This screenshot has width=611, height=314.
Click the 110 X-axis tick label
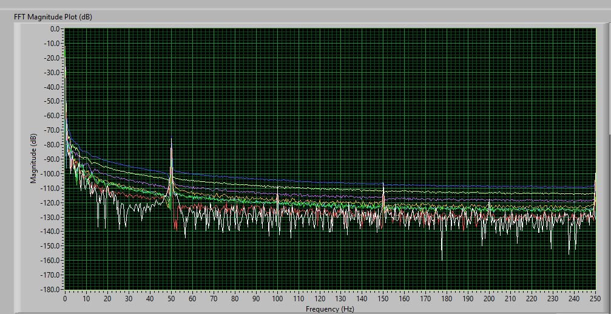[x=299, y=298]
